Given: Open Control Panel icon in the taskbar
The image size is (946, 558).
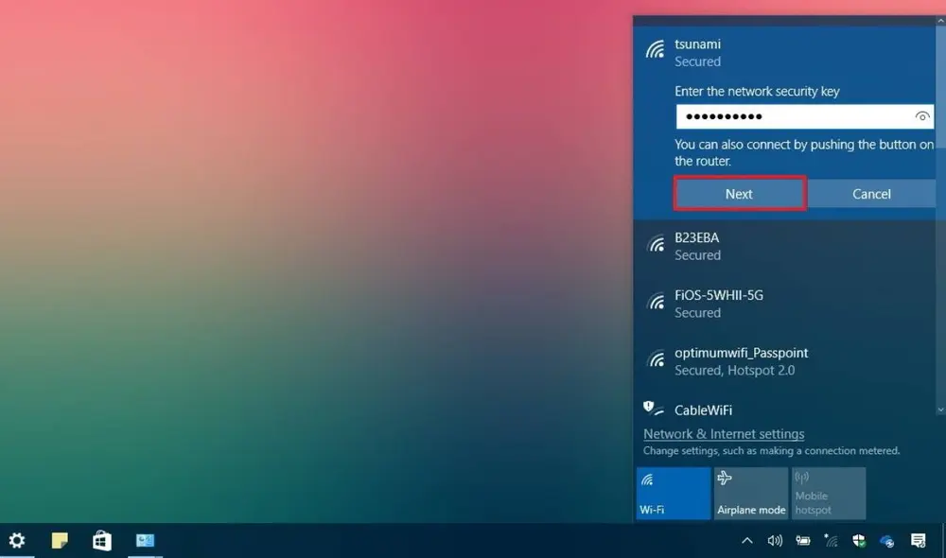Looking at the screenshot, I should (145, 541).
